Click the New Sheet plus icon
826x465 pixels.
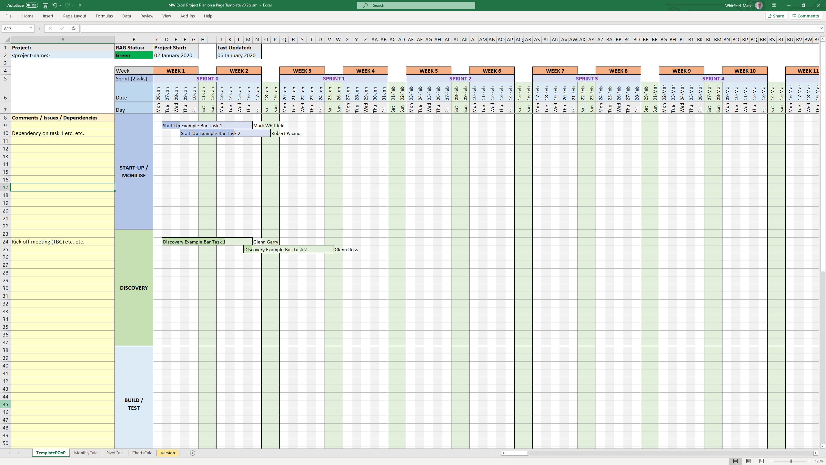[x=193, y=453]
